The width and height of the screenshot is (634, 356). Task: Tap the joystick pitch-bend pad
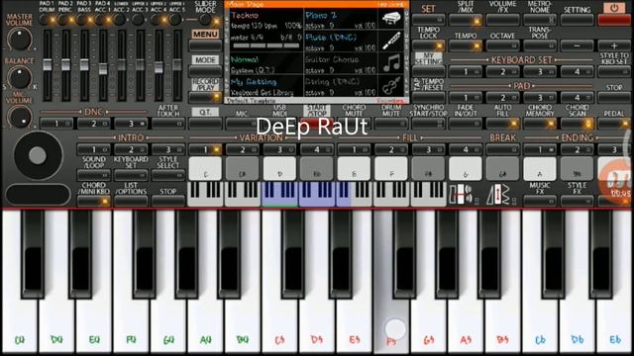click(x=38, y=155)
